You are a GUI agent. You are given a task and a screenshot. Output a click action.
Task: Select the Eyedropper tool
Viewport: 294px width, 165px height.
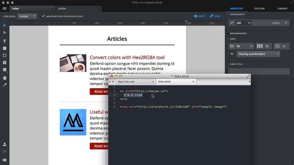pyautogui.click(x=5, y=85)
